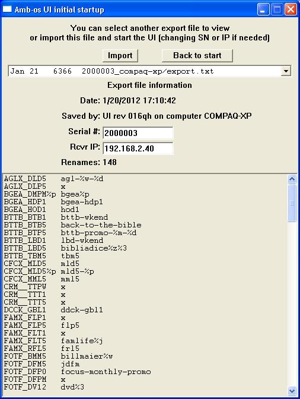Go Back to start
Screen dimensions: 300x399
click(x=197, y=55)
